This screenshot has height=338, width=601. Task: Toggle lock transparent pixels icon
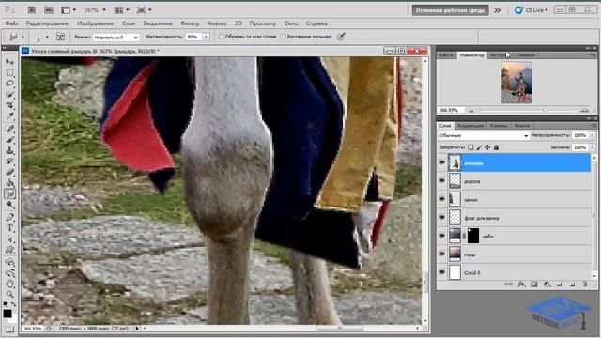[x=470, y=147]
